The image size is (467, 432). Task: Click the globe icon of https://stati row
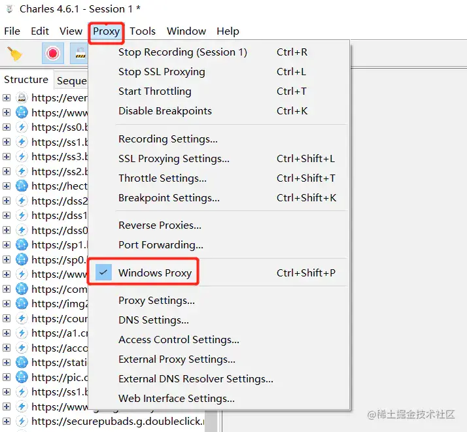pyautogui.click(x=22, y=362)
